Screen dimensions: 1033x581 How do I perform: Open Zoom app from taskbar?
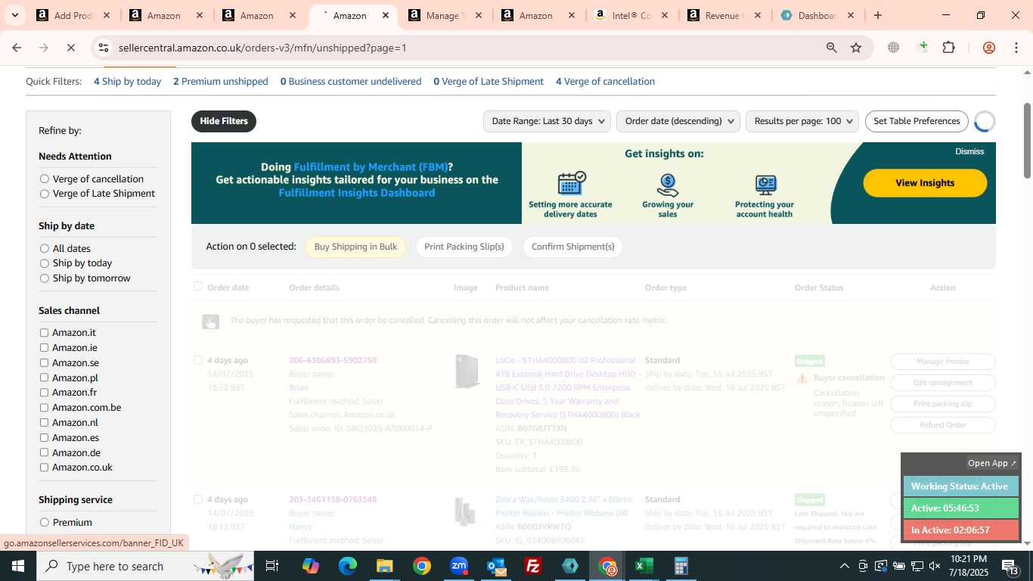pyautogui.click(x=459, y=566)
